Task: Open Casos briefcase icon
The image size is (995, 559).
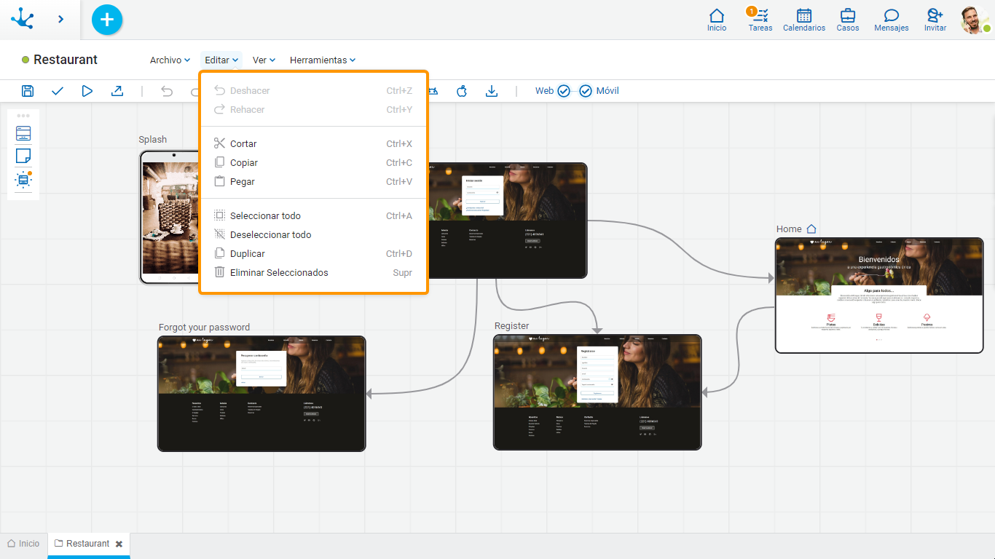Action: coord(848,20)
